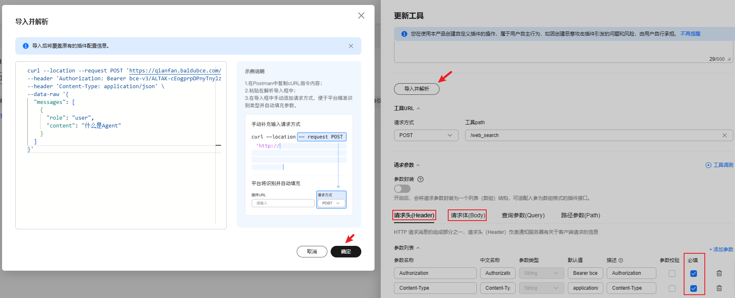This screenshot has width=735, height=298.
Task: Click the 不再提醒 link
Action: coord(690,34)
